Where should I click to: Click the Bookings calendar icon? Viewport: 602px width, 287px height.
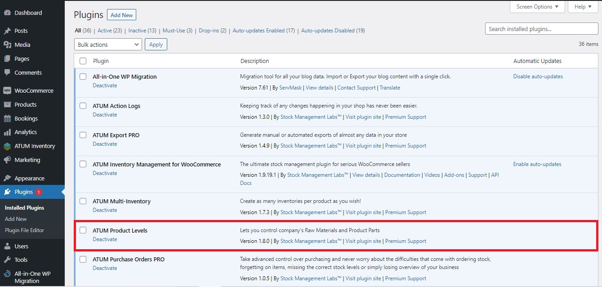7,118
